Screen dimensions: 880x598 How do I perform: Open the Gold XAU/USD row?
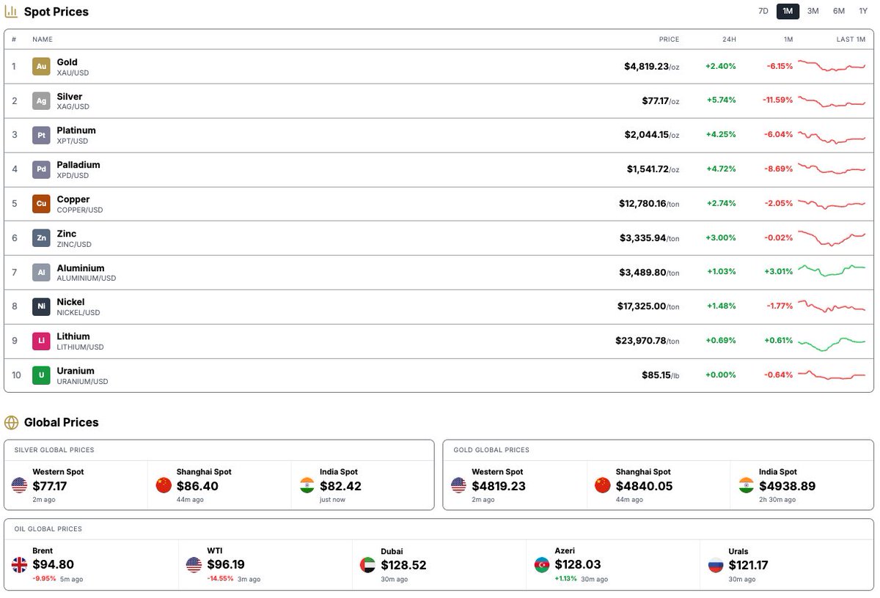coord(439,67)
